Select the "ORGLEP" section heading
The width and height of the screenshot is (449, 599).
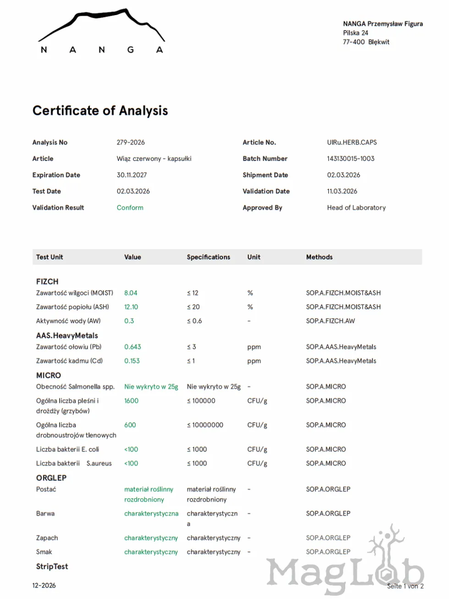pos(51,478)
